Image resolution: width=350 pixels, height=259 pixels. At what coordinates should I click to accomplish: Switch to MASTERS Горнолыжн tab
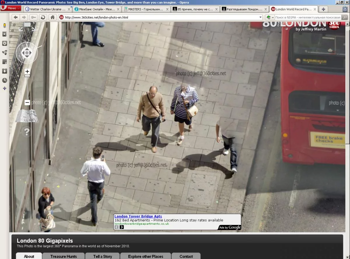146,9
